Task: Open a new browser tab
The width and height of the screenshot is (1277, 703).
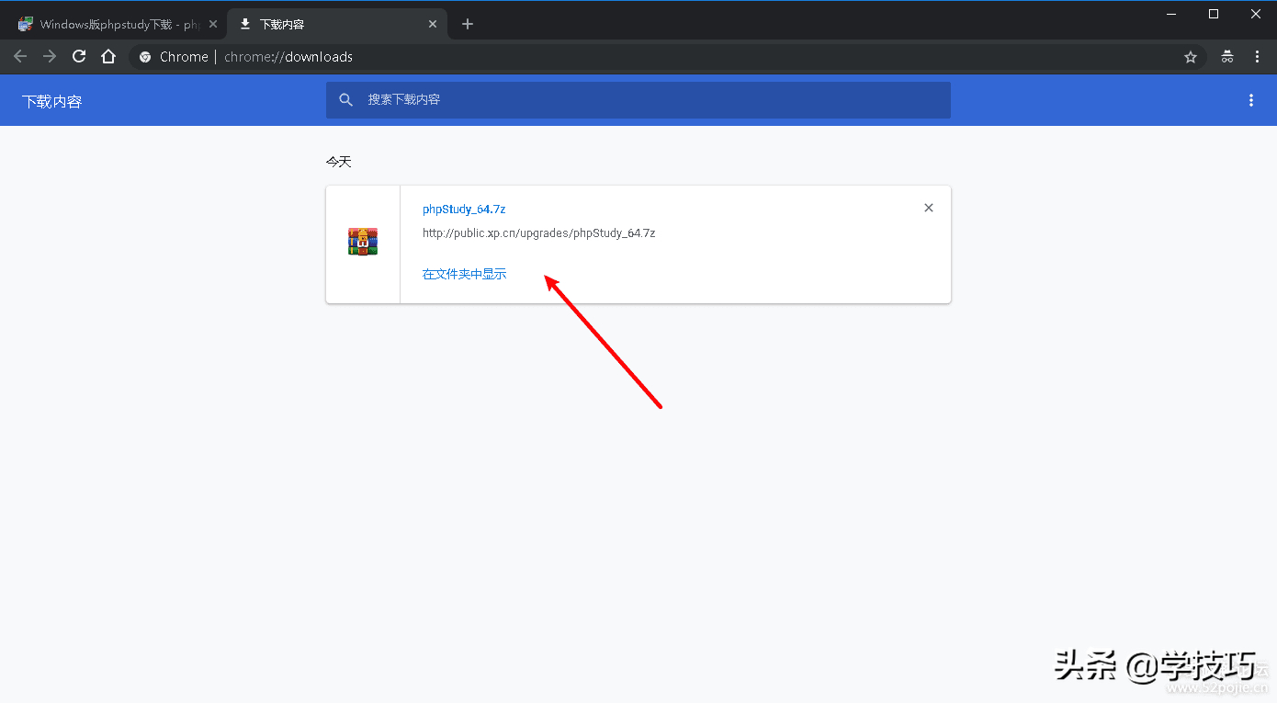Action: coord(468,24)
